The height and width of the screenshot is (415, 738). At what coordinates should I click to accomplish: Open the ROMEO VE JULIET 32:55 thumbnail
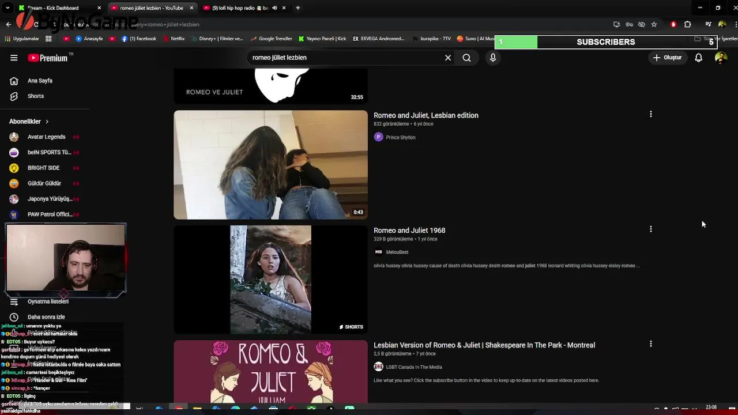coord(270,86)
